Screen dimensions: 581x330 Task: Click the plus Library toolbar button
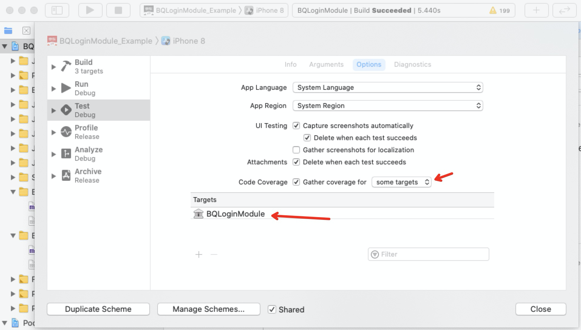pos(536,10)
